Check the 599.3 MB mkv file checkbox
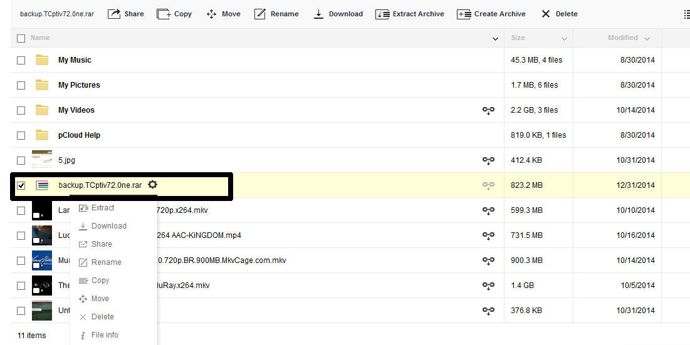Viewport: 690px width, 345px height. (21, 210)
